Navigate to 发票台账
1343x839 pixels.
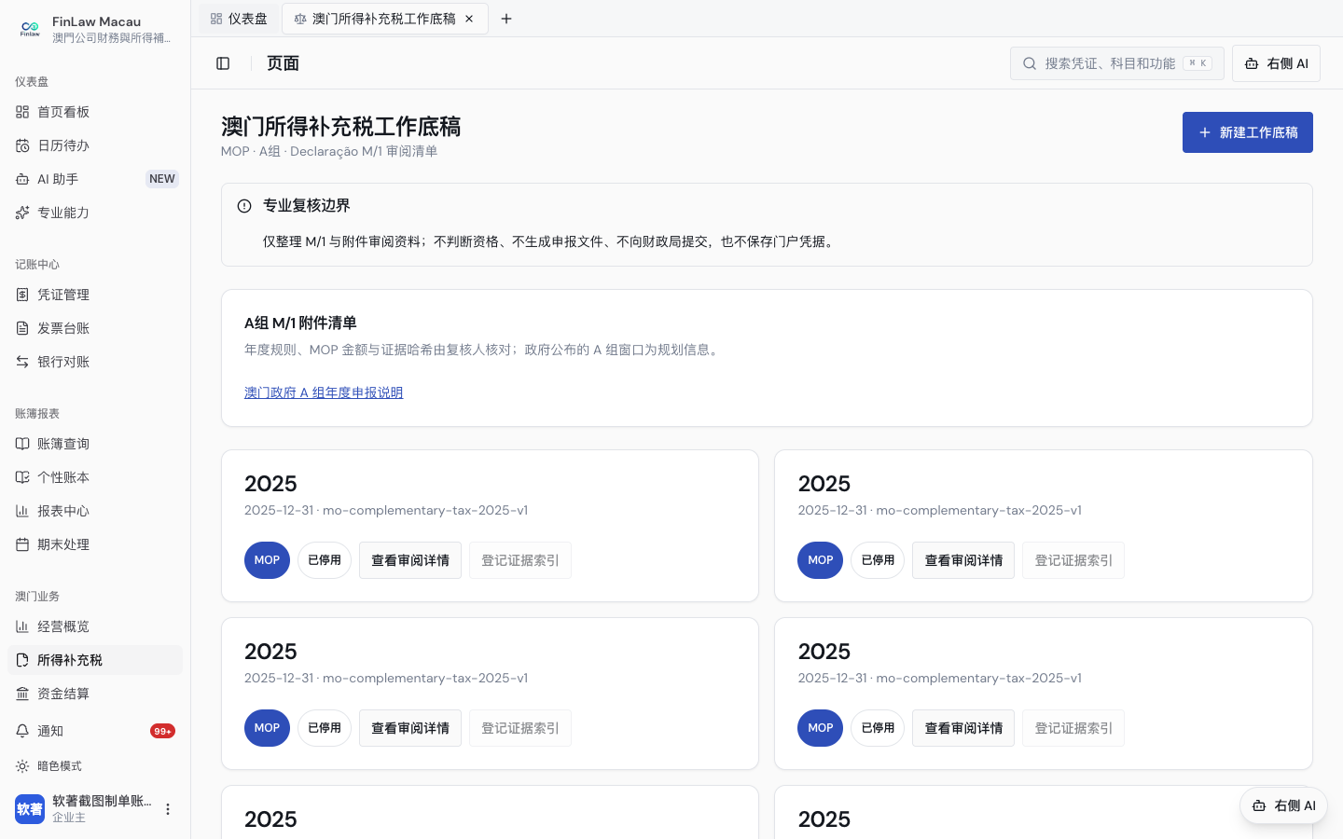(95, 328)
